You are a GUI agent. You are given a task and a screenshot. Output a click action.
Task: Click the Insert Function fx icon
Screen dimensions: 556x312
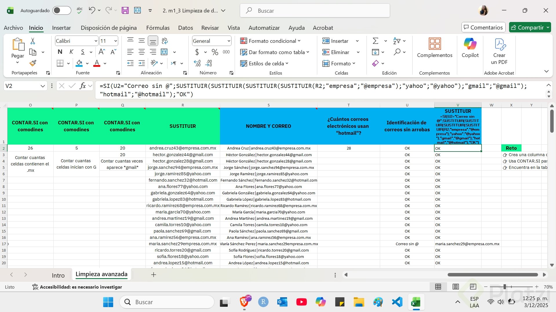click(83, 86)
